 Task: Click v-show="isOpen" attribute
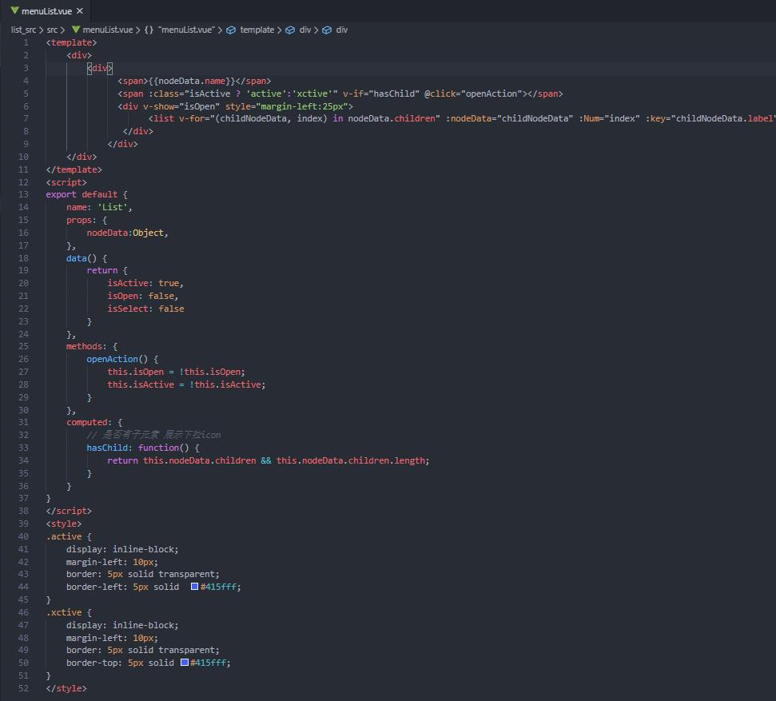(x=181, y=106)
